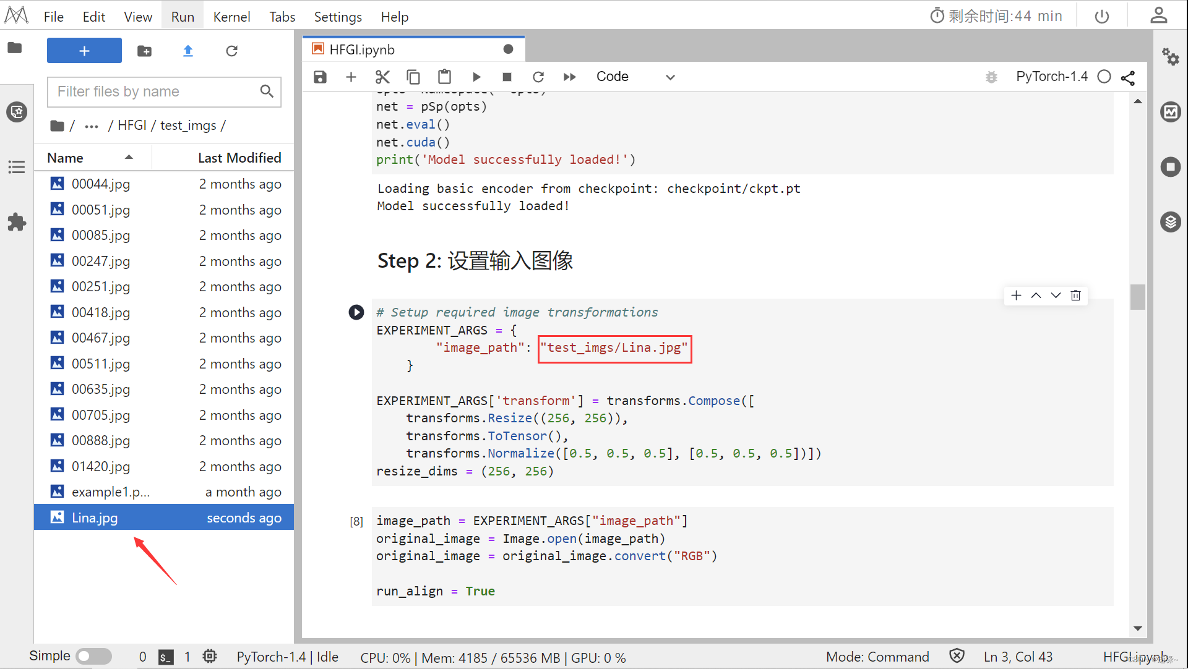Cut the selected cell with scissors icon
The width and height of the screenshot is (1188, 669).
pos(382,77)
